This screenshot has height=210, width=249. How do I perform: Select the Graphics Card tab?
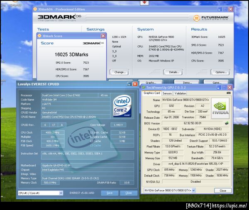click(151, 93)
